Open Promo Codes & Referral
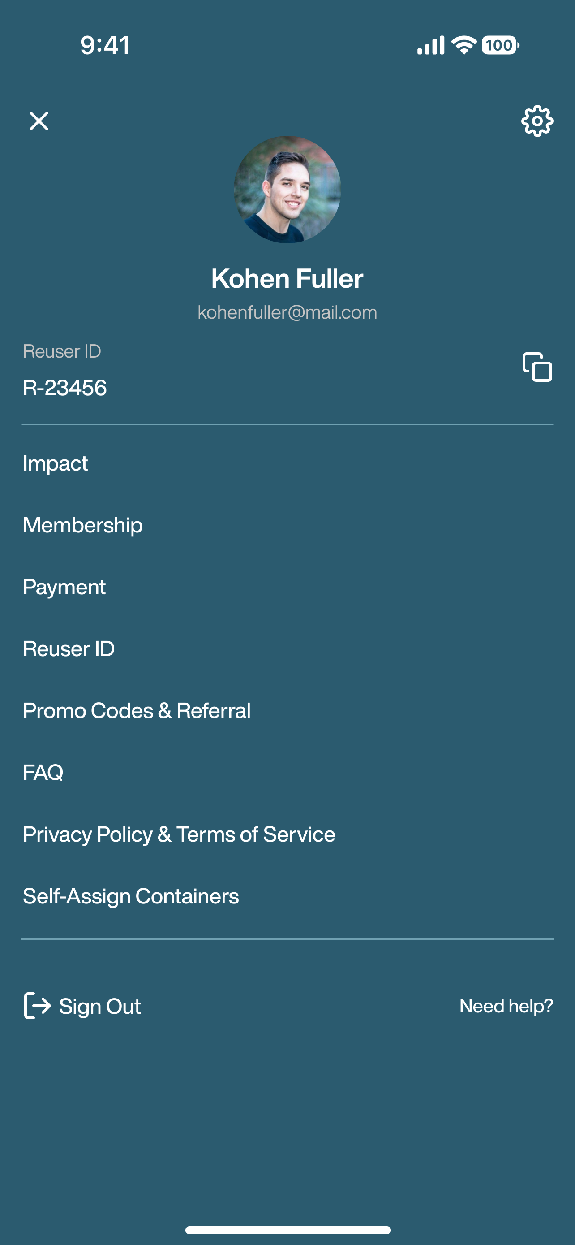 137,710
